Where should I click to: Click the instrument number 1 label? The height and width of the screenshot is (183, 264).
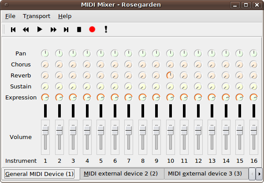[45, 161]
